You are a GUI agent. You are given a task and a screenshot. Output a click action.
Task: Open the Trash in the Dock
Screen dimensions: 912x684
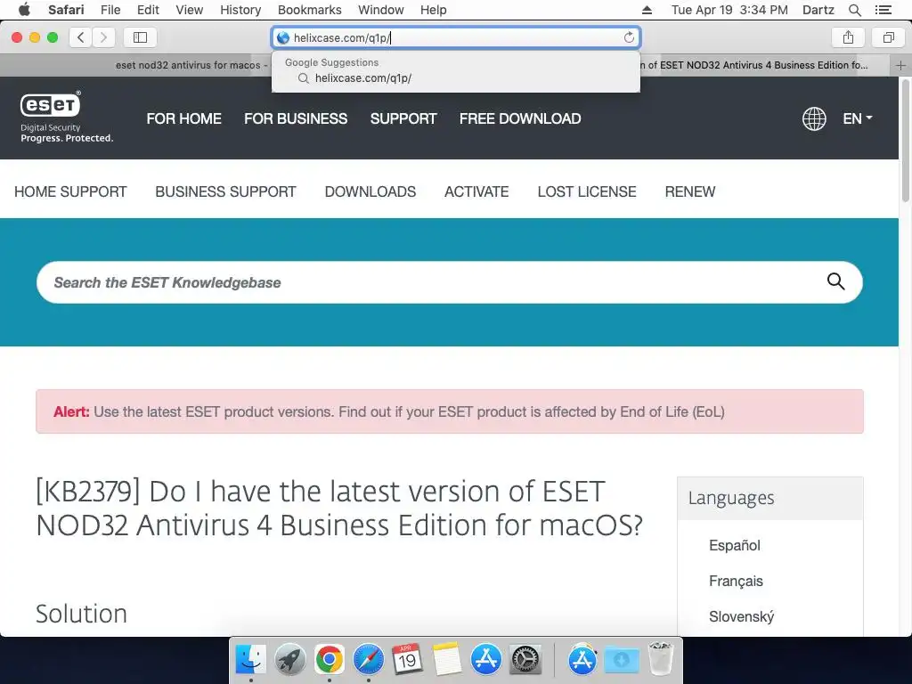(x=661, y=659)
